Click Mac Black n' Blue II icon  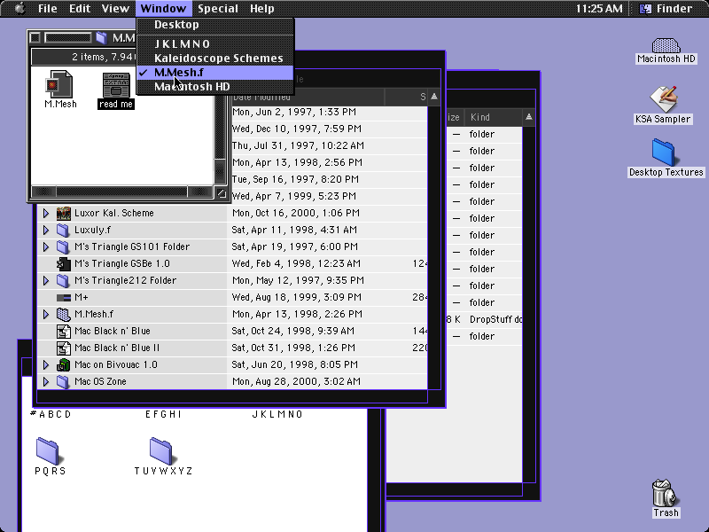click(x=63, y=348)
